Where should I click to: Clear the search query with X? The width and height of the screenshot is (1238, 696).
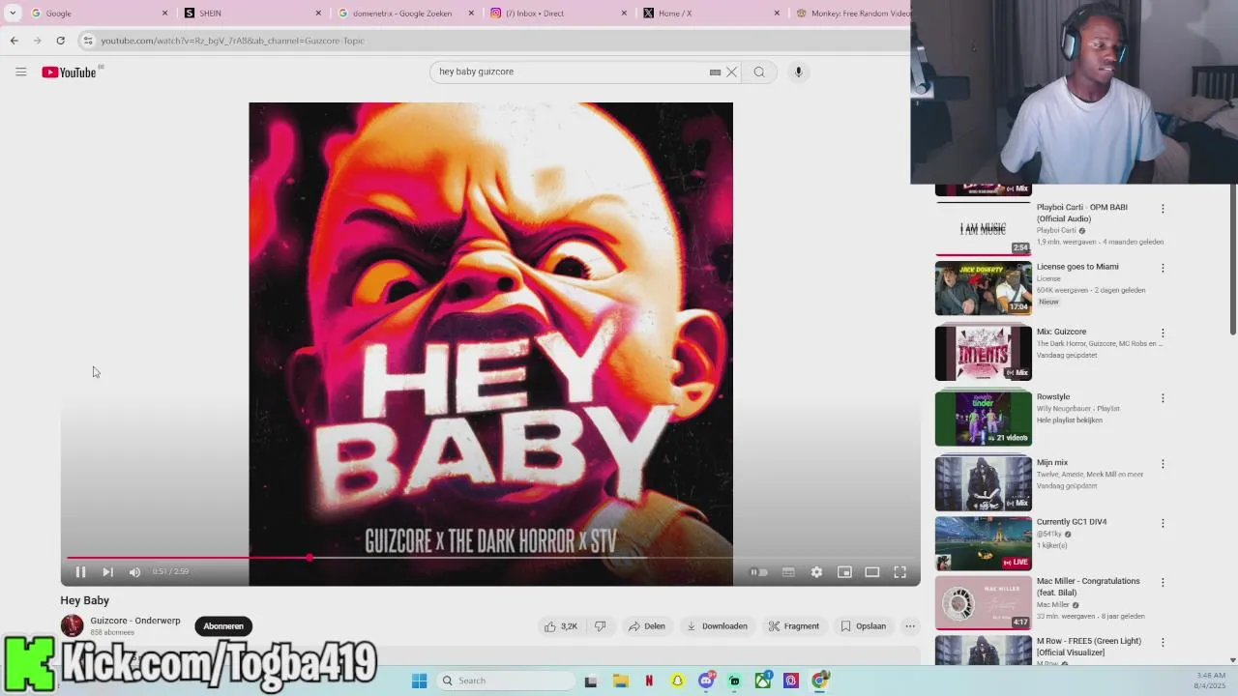point(732,72)
